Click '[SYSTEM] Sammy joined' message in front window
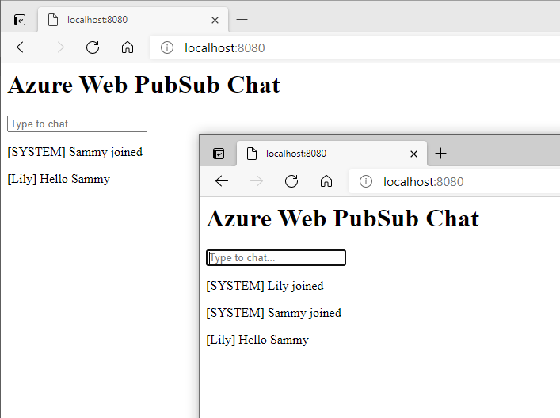Screen dimensions: 560x418 tap(274, 313)
